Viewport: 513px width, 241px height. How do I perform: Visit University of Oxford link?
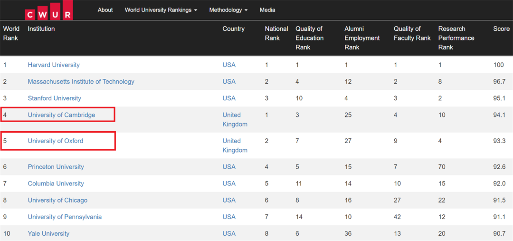[x=55, y=141]
